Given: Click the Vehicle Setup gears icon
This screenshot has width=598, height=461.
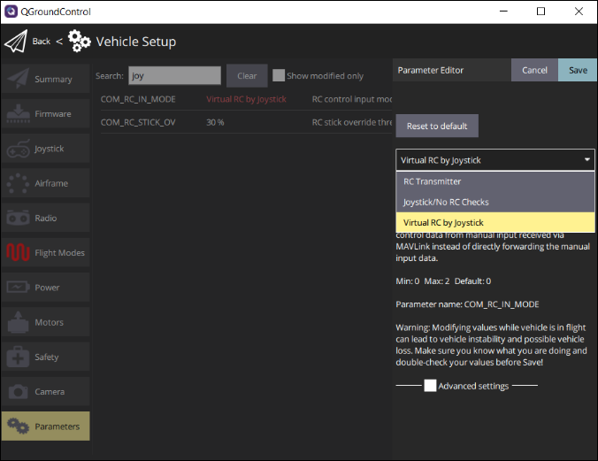Looking at the screenshot, I should [x=79, y=41].
